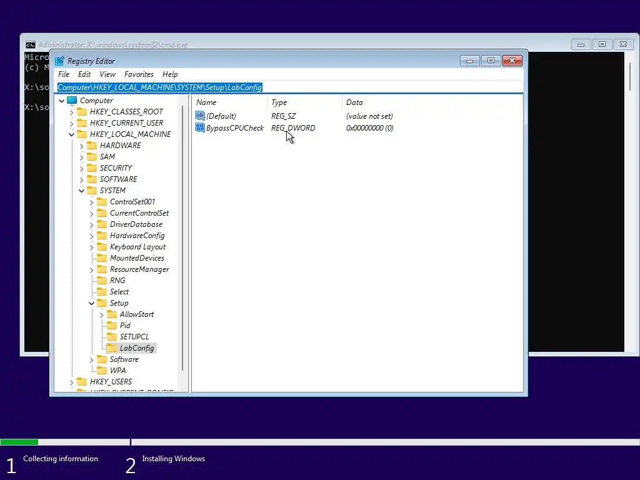The image size is (640, 480).
Task: Click the SYSTEM folder icon
Action: pyautogui.click(x=92, y=191)
